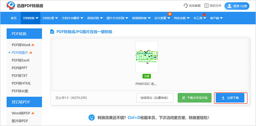Screen dimensions: 256x126
Task: Select 图片转PDF in the sidebar
Action: tap(20, 121)
